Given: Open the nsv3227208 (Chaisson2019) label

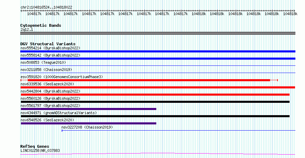Looking at the screenshot, I should point(87,127).
